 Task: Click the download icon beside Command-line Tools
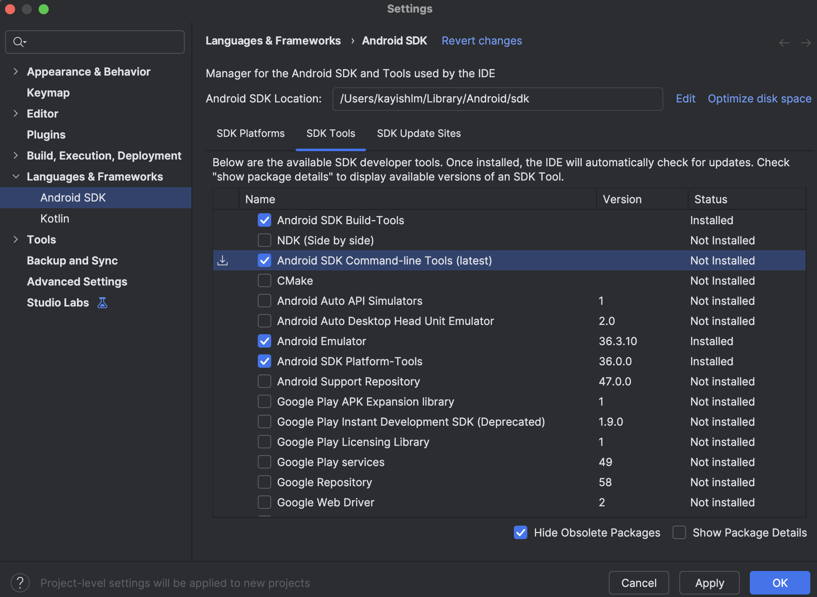coord(223,261)
